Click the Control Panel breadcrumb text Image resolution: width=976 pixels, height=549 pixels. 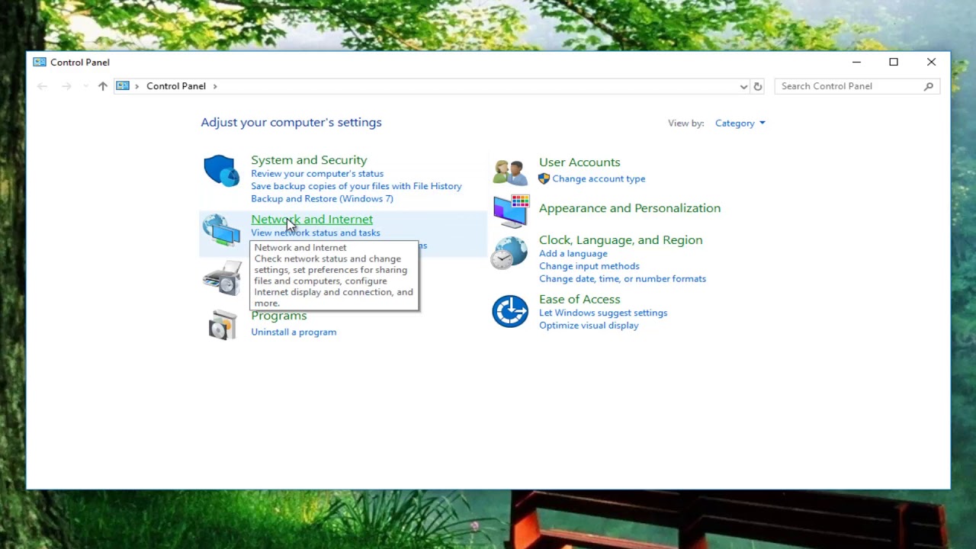pos(176,86)
